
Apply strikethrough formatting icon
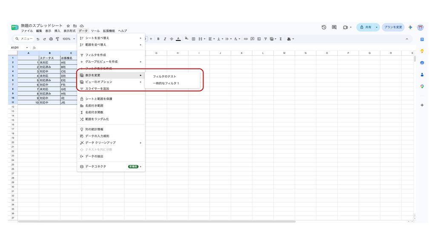[x=172, y=39]
